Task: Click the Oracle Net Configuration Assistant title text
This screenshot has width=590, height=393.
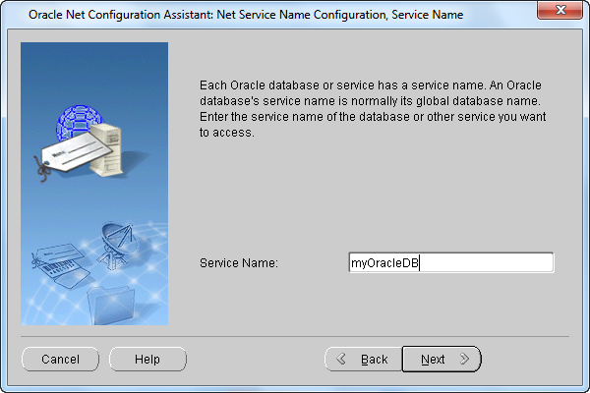Action: tap(246, 15)
